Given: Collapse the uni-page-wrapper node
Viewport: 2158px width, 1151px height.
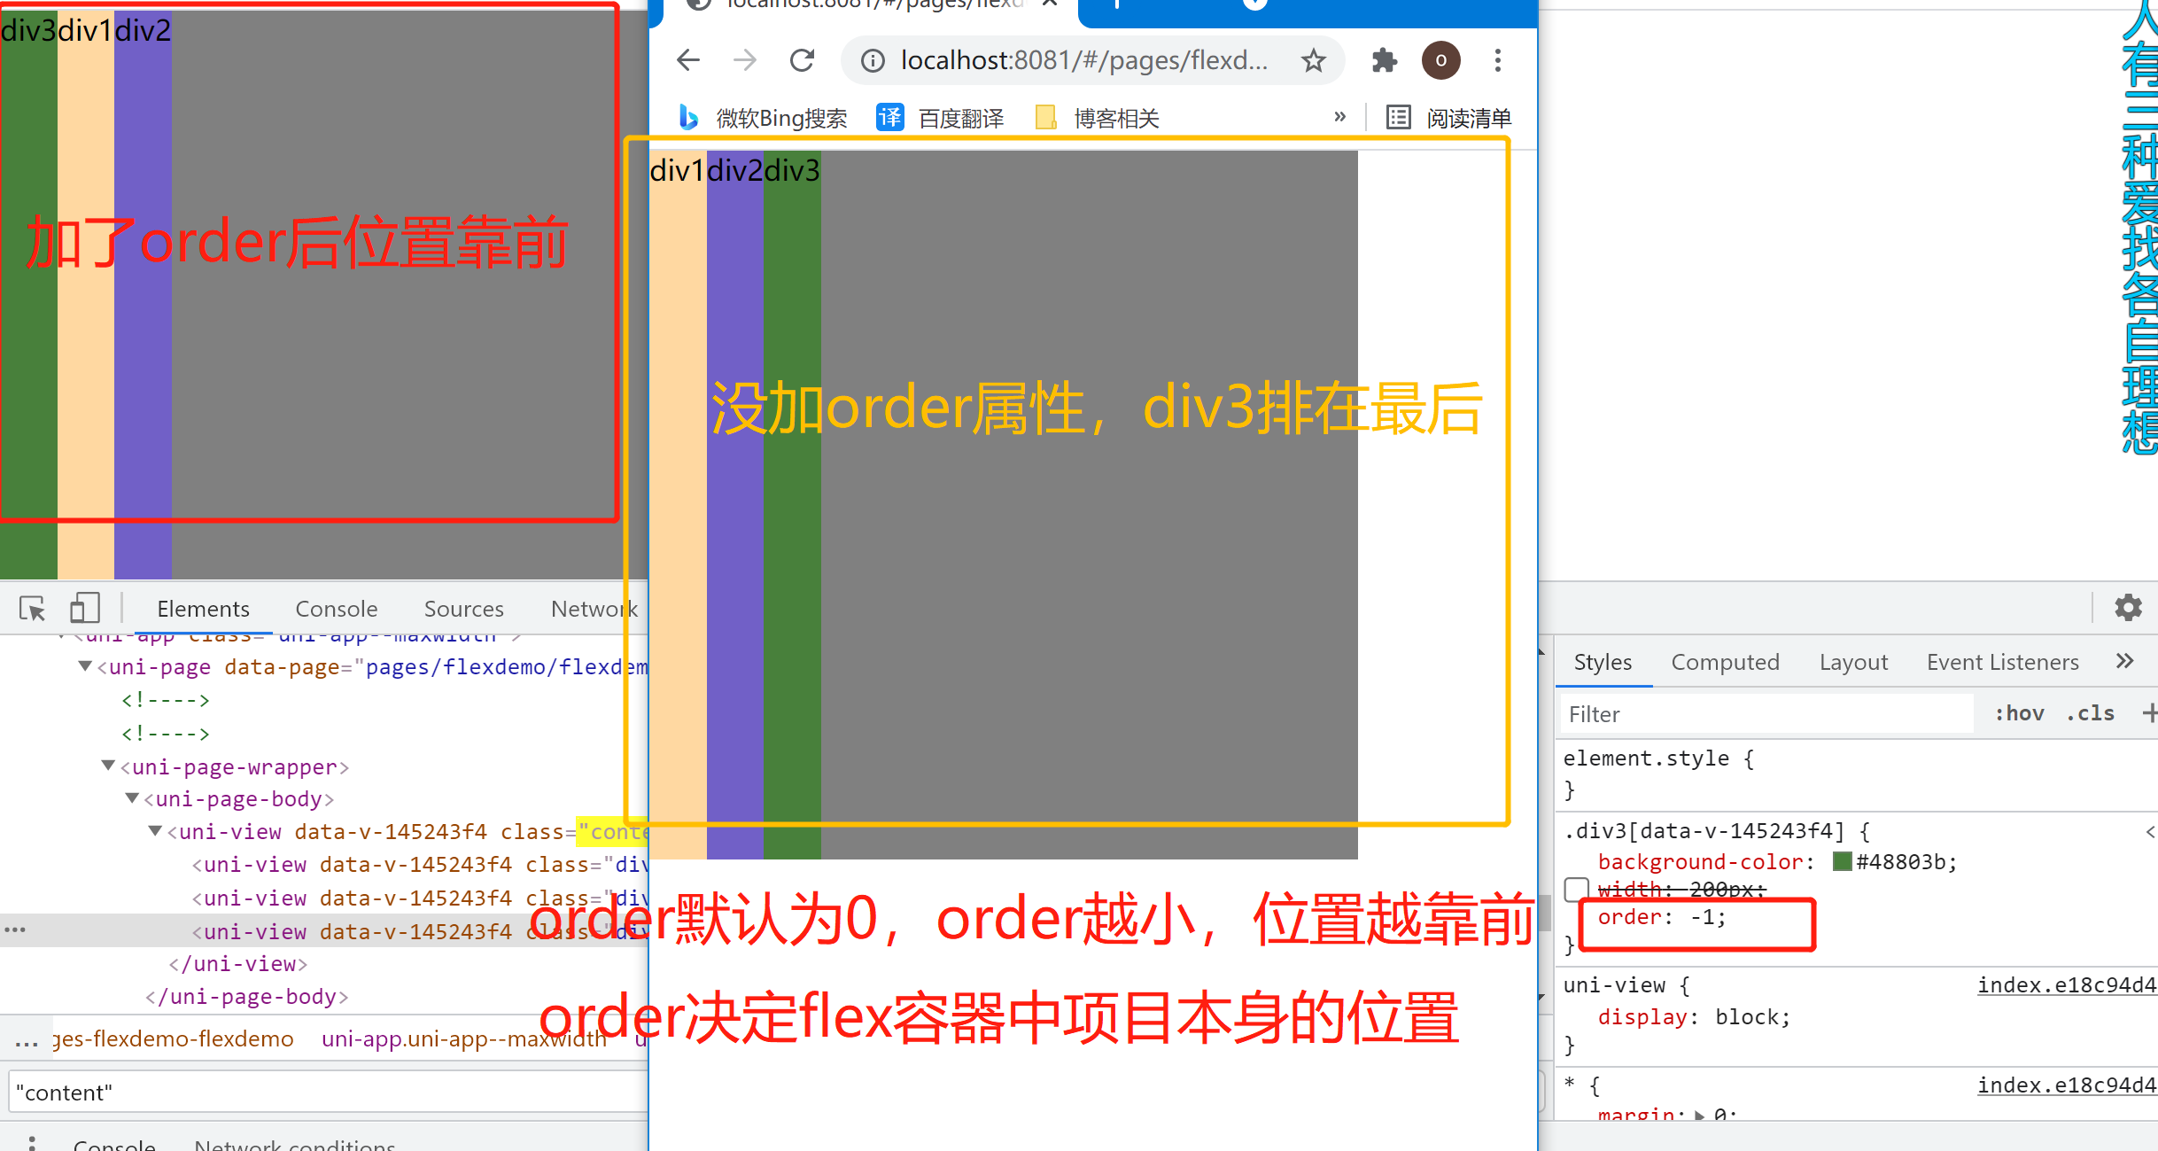Looking at the screenshot, I should tap(108, 766).
